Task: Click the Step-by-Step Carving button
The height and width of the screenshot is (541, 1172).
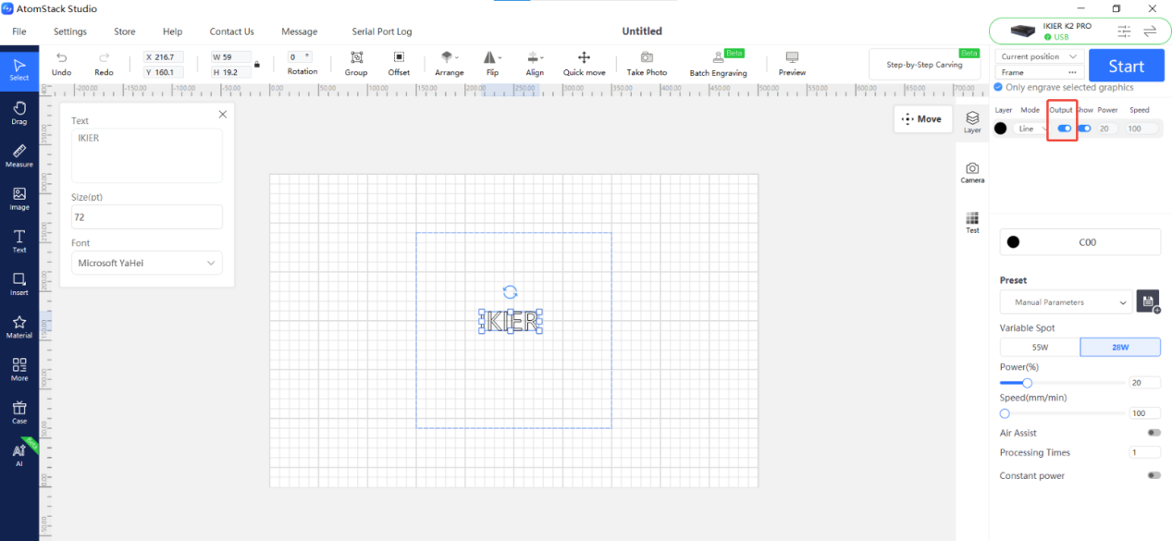Action: tap(924, 65)
